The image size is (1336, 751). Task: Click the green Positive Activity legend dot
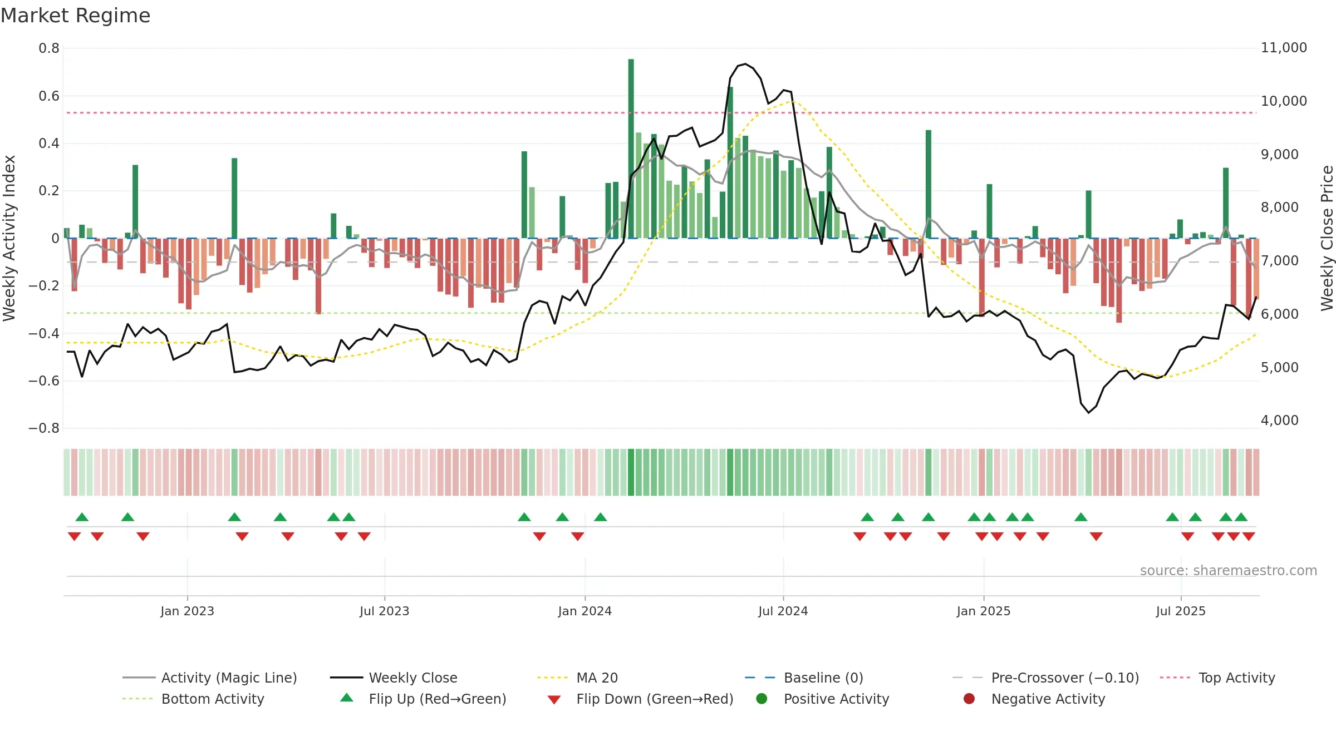762,699
